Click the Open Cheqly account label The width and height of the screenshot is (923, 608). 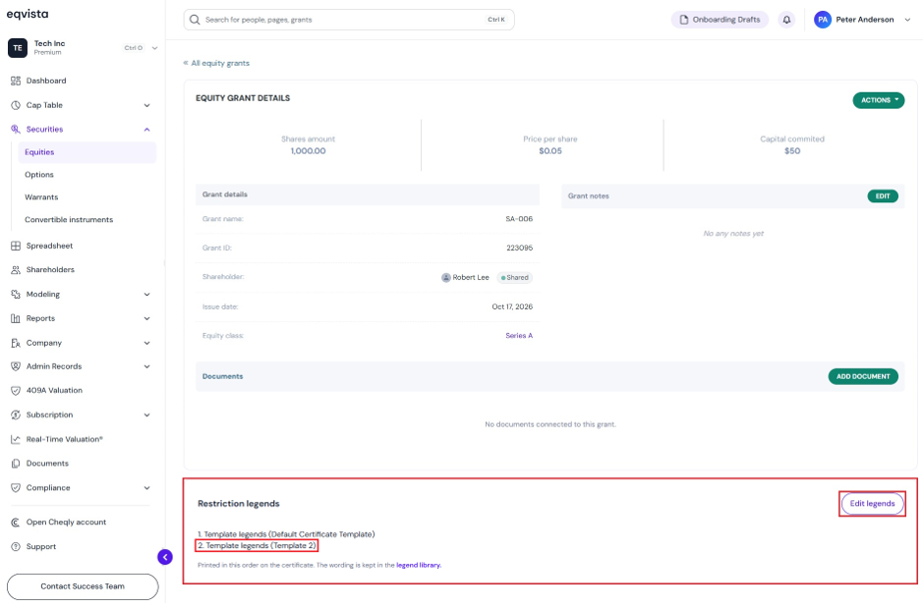[66, 525]
